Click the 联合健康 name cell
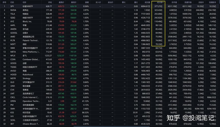Screen dimensions: 220x127 point(26,86)
